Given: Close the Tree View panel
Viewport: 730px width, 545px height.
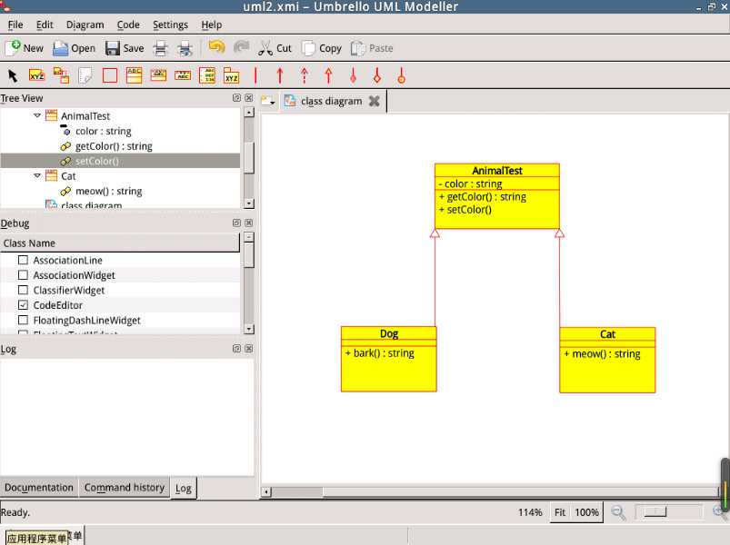Looking at the screenshot, I should [248, 98].
